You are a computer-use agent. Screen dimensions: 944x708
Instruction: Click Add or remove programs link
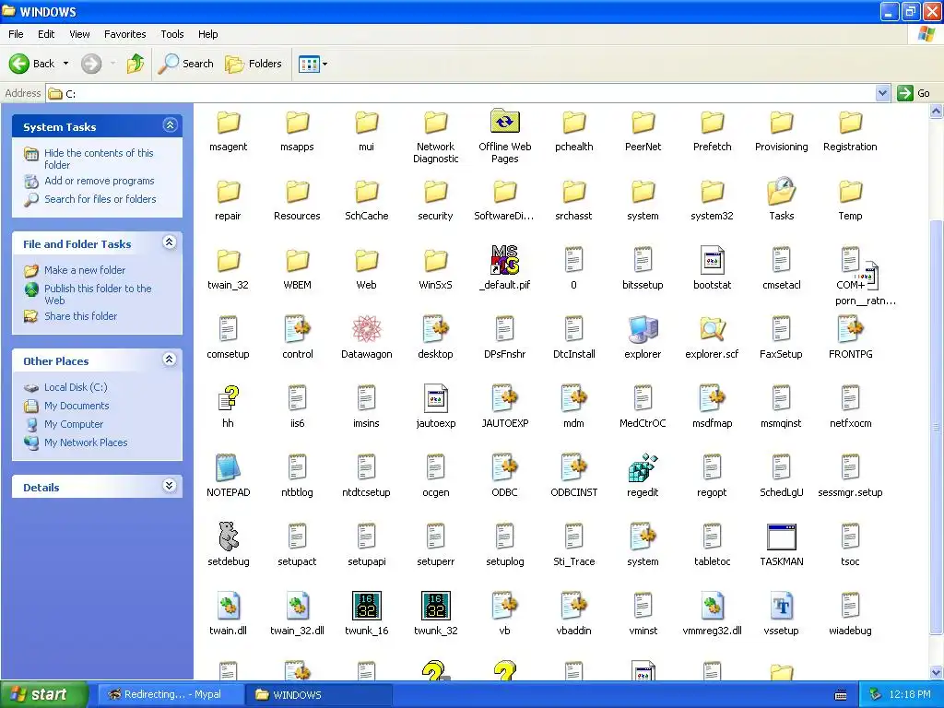pyautogui.click(x=100, y=181)
